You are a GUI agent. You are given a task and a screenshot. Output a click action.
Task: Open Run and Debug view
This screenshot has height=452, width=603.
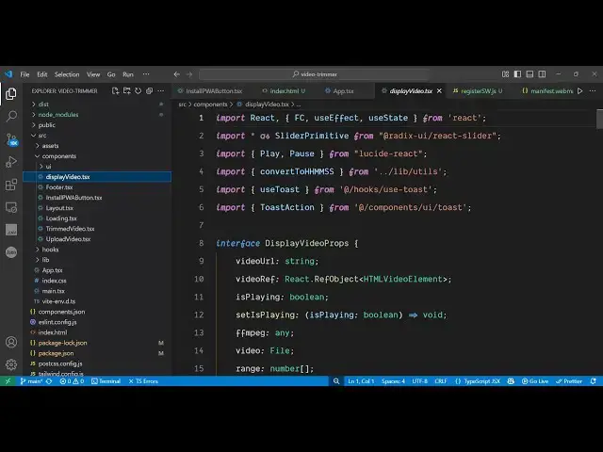pos(11,162)
